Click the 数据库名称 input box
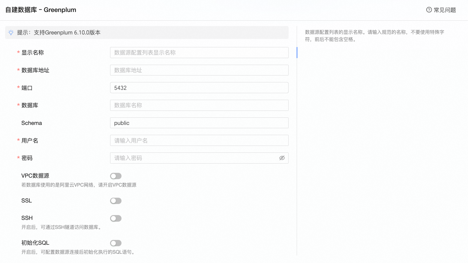Viewport: 468px width, 263px height. 199,105
